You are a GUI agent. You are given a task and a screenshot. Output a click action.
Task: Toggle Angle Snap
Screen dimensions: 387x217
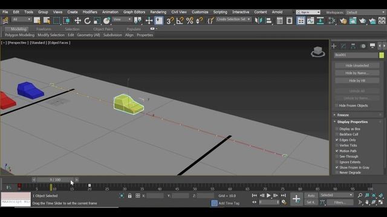tap(180, 20)
